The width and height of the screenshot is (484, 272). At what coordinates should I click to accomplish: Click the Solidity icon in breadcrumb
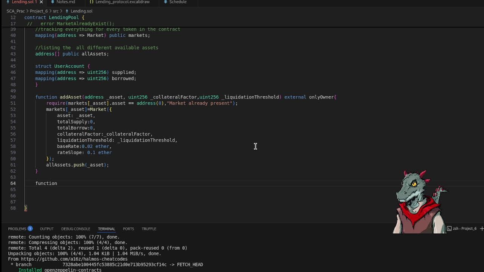(x=67, y=11)
